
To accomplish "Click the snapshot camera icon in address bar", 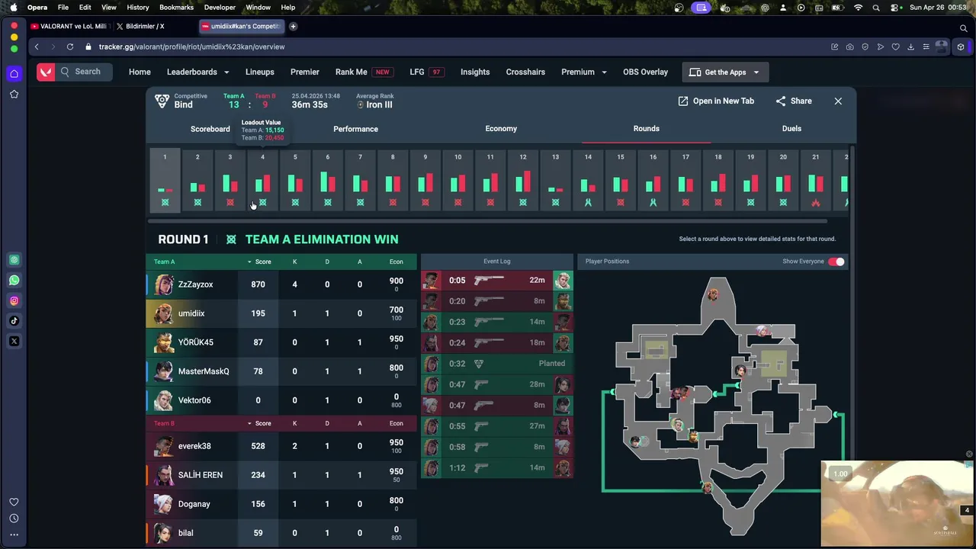I will click(x=850, y=47).
